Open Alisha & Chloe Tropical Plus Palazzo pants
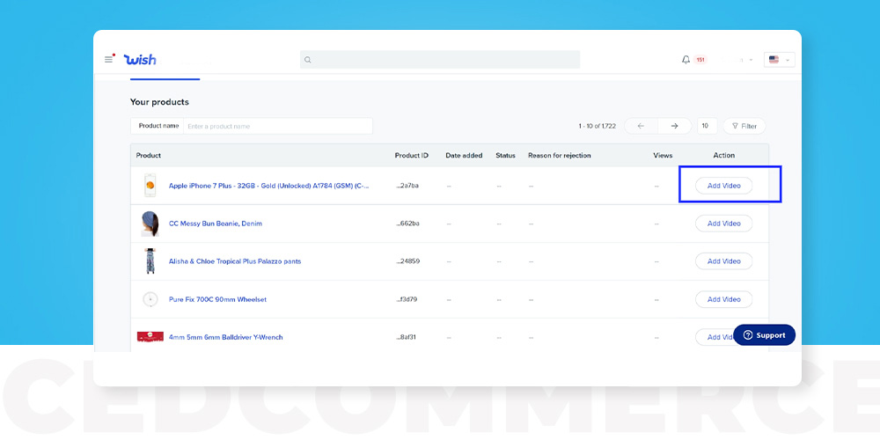 tap(235, 261)
